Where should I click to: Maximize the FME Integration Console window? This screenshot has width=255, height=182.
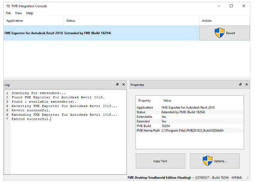point(231,6)
